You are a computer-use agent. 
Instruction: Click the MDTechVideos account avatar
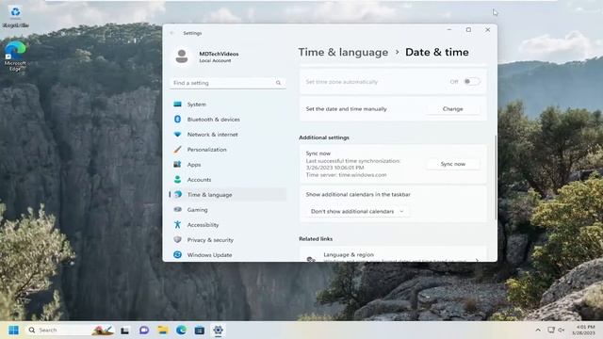pyautogui.click(x=182, y=56)
